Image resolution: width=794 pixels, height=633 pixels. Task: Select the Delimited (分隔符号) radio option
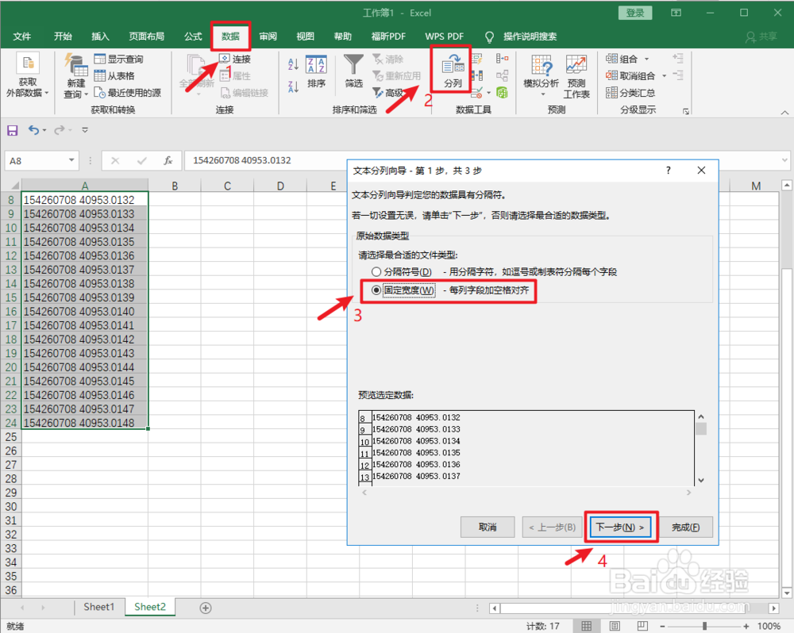(376, 272)
